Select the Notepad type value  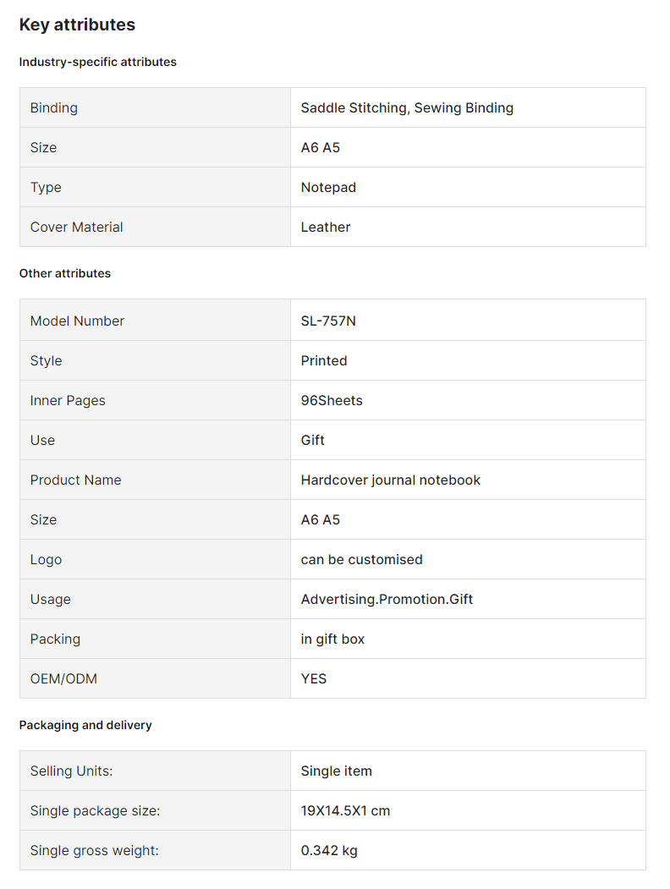tap(328, 187)
